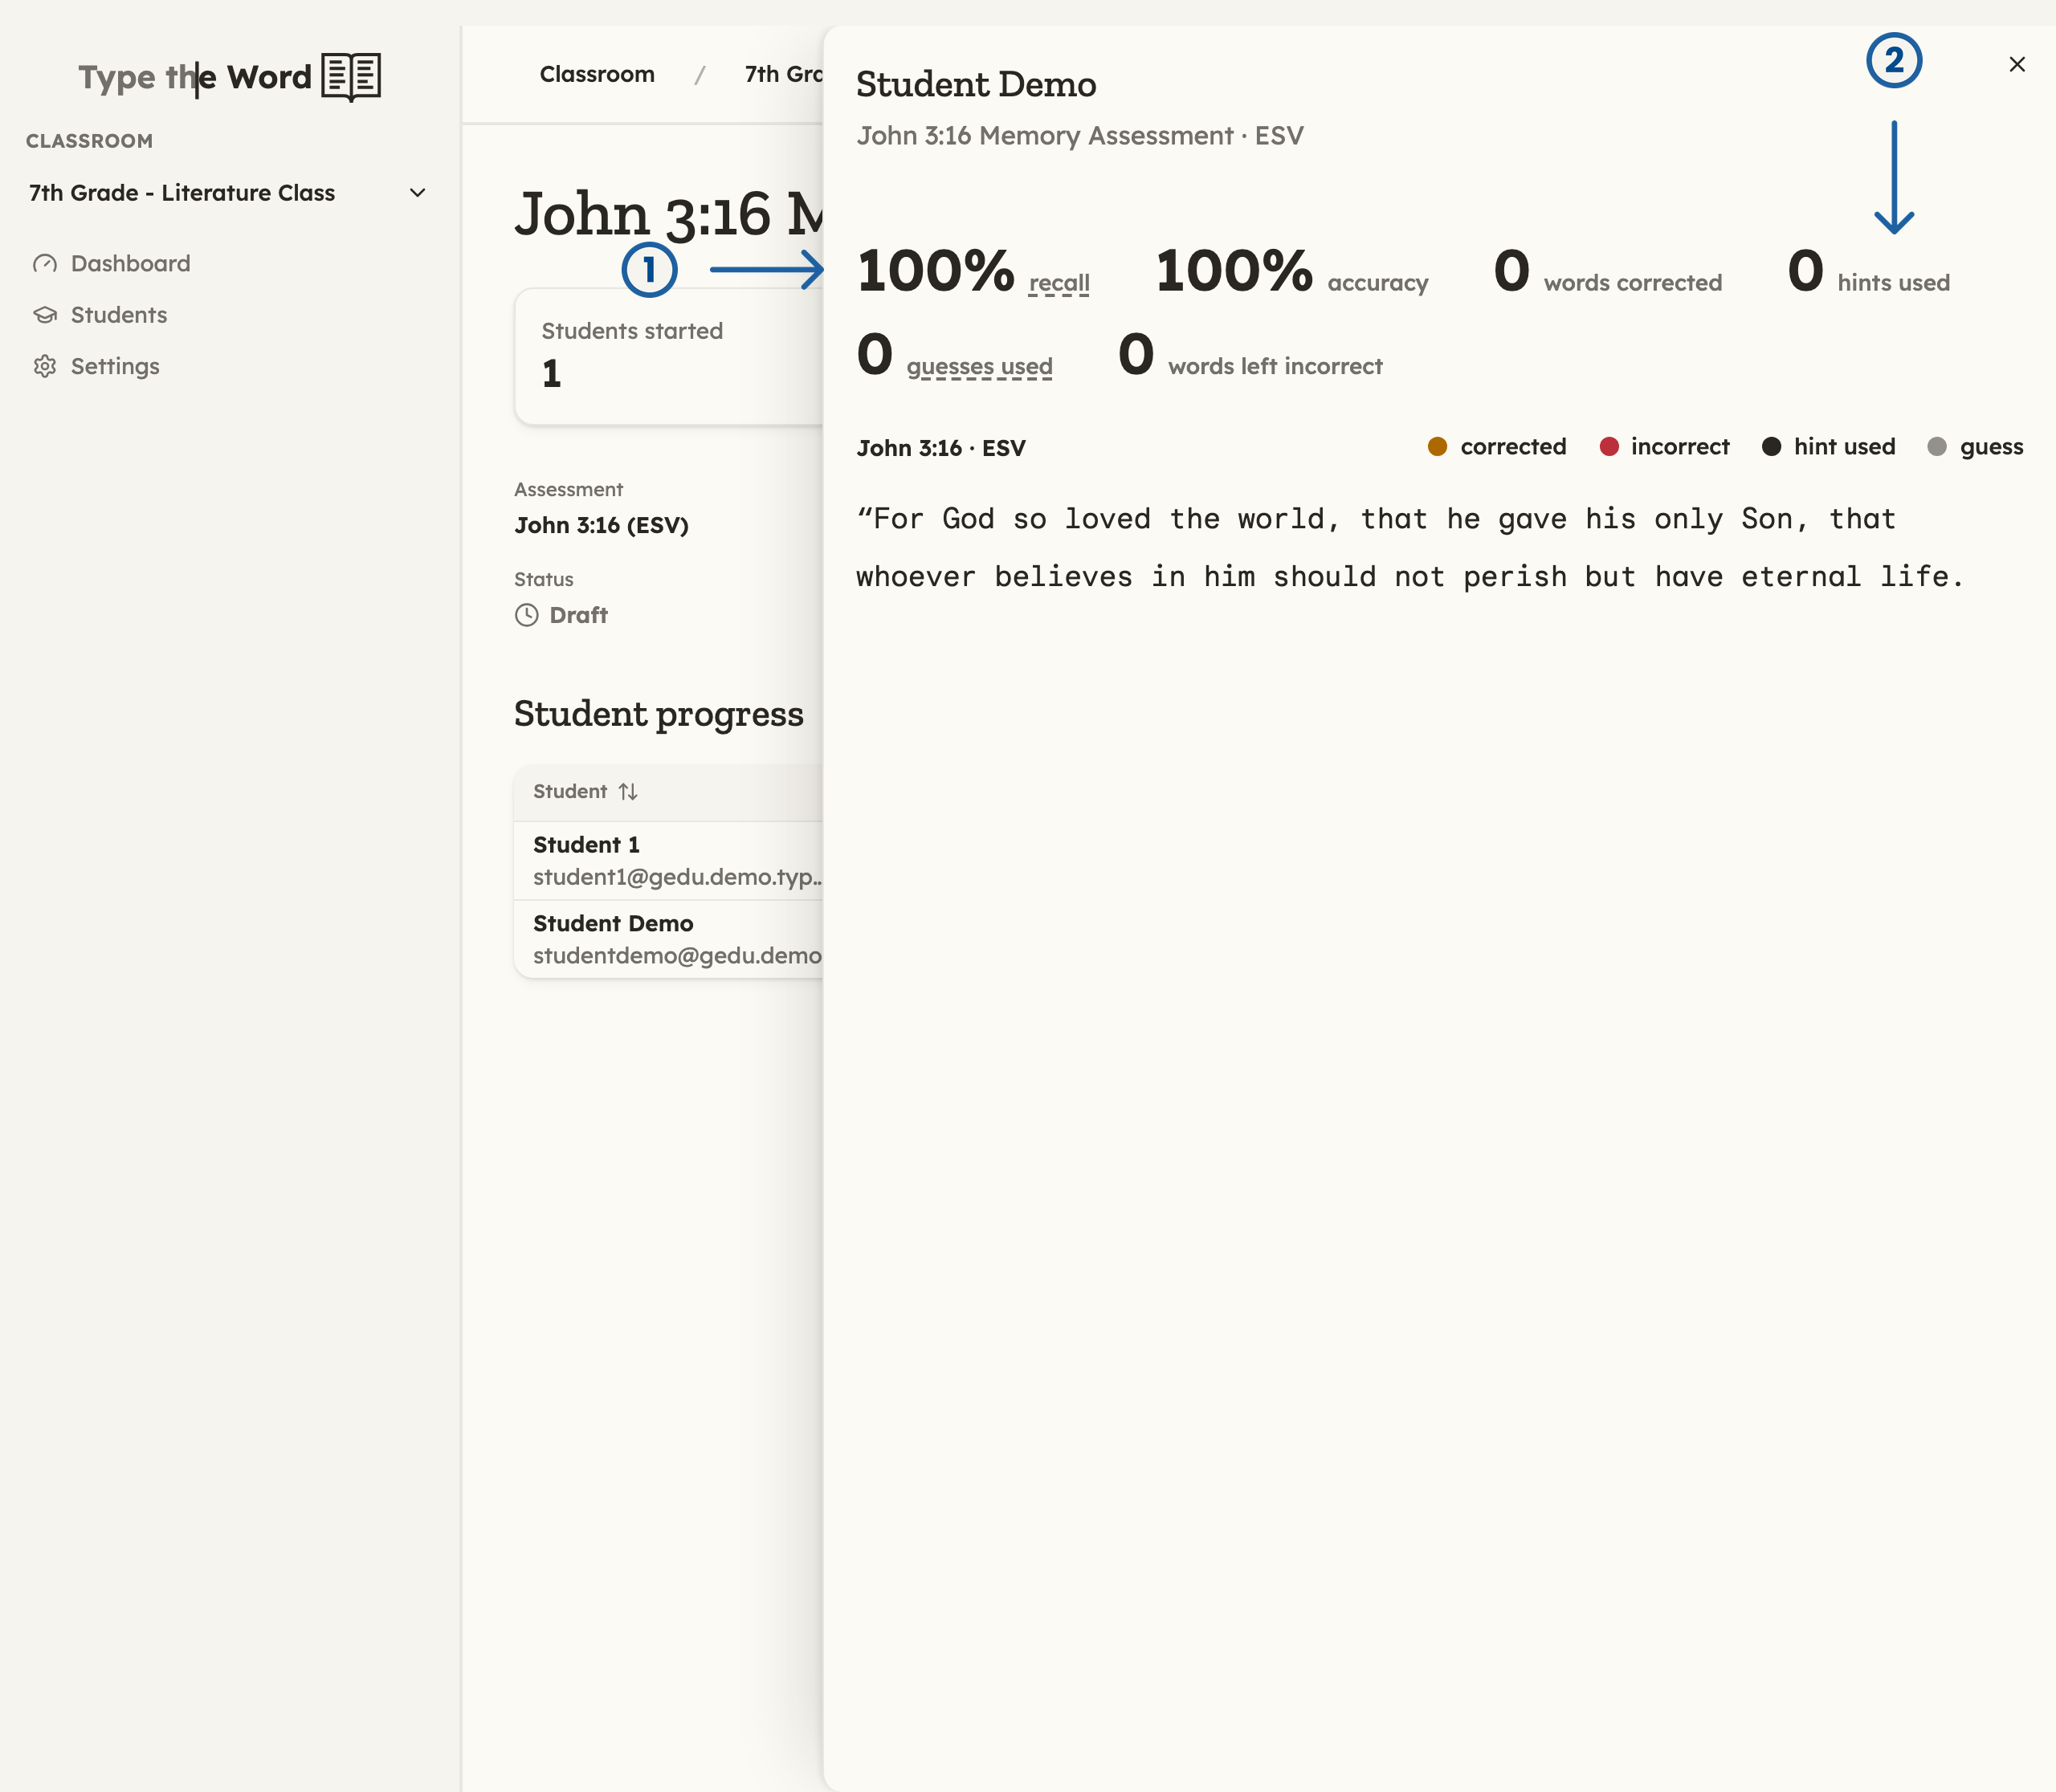The image size is (2056, 1792).
Task: Click the CLASSROOM section label
Action: (89, 141)
